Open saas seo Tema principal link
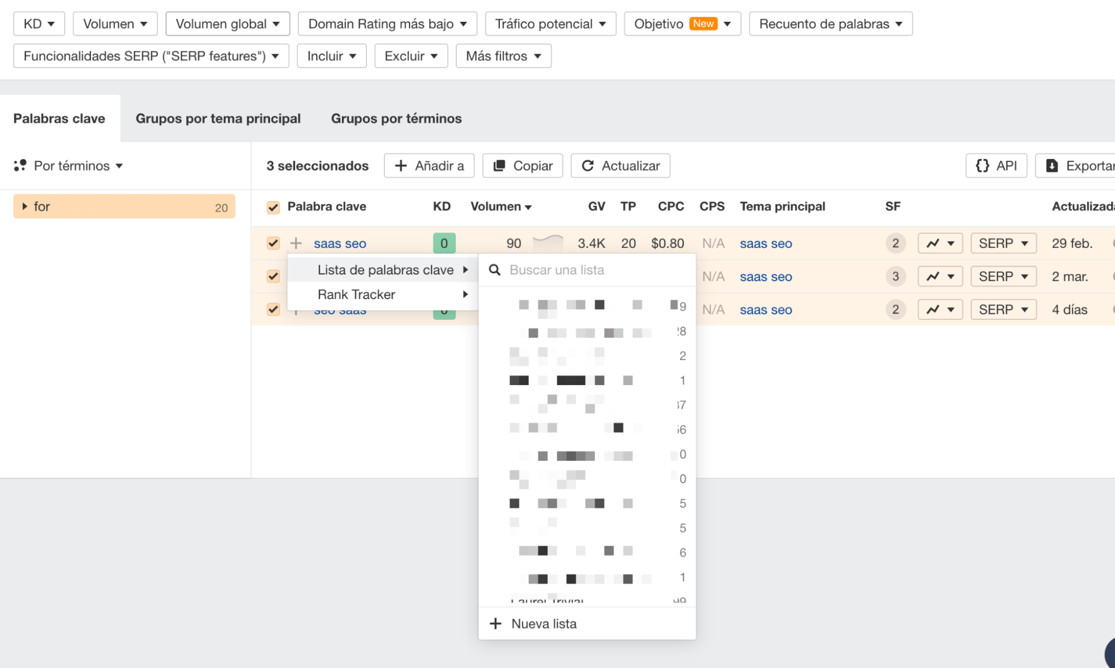 click(x=765, y=243)
